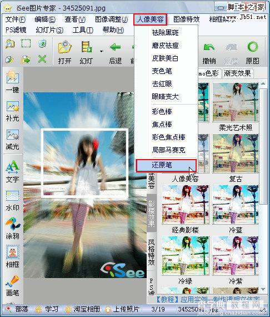Click the recycle bin icon
270x317 pixels.
tap(42, 43)
